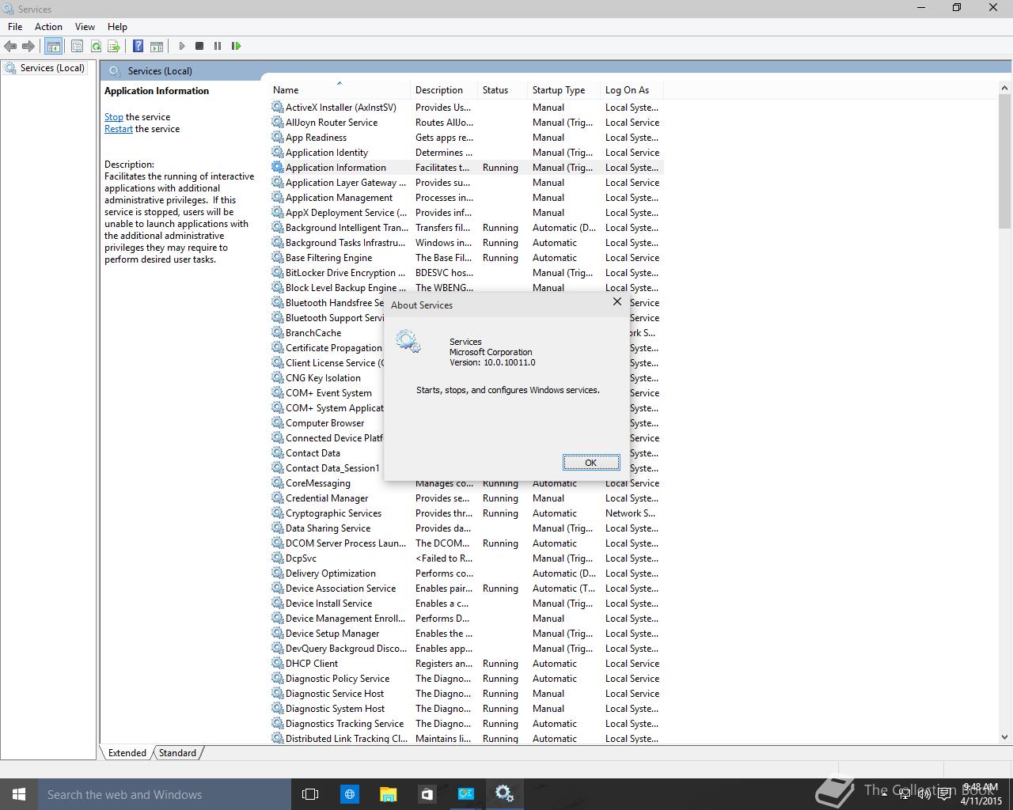Click the Back arrow in the toolbar
Screen dimensions: 1013x810
10,46
